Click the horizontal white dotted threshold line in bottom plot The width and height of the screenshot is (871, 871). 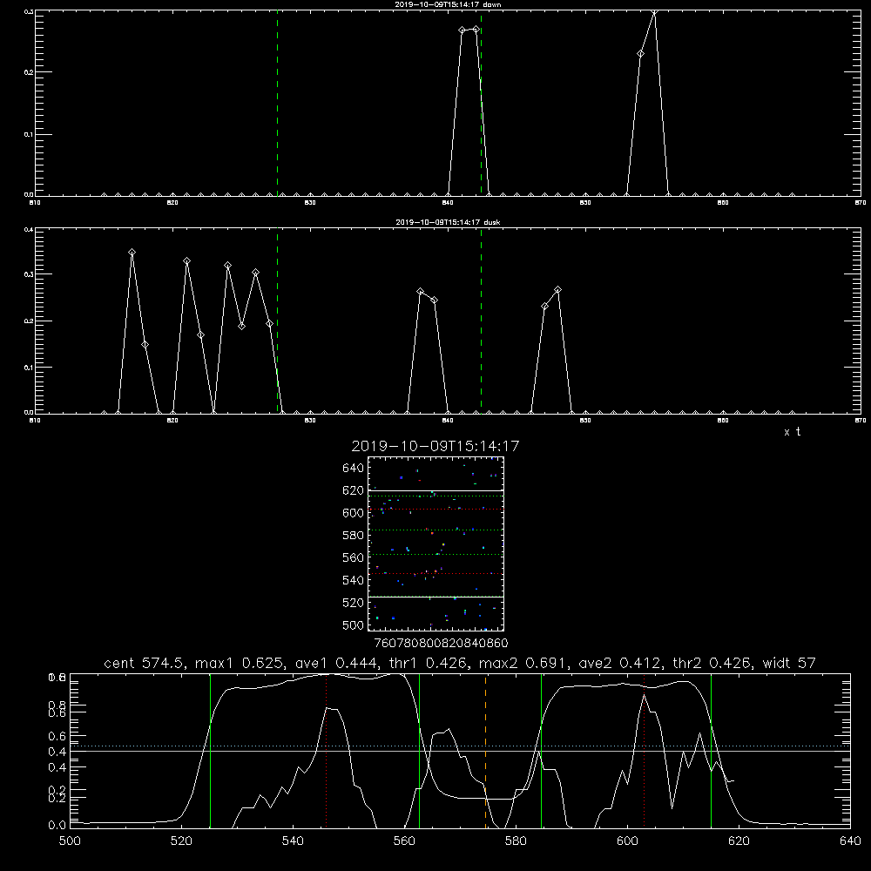click(460, 746)
